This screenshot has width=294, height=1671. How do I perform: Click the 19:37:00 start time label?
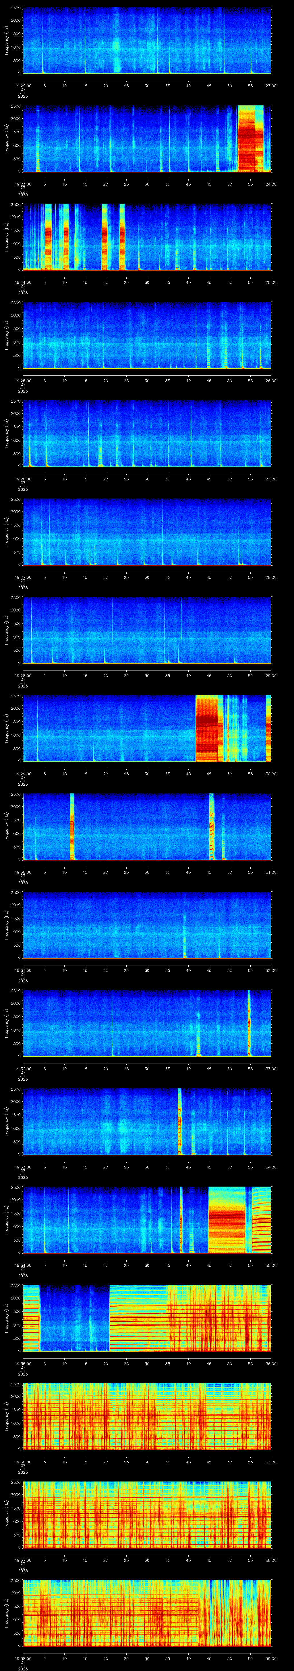click(23, 1560)
